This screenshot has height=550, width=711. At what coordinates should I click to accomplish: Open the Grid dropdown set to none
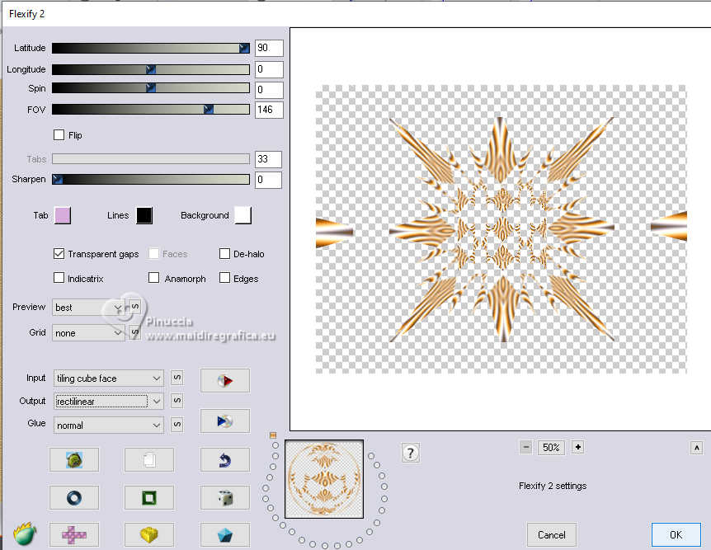click(x=88, y=333)
